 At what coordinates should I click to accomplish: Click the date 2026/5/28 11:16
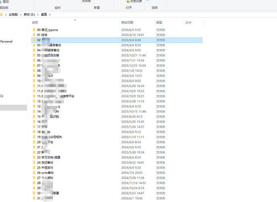tap(133, 101)
